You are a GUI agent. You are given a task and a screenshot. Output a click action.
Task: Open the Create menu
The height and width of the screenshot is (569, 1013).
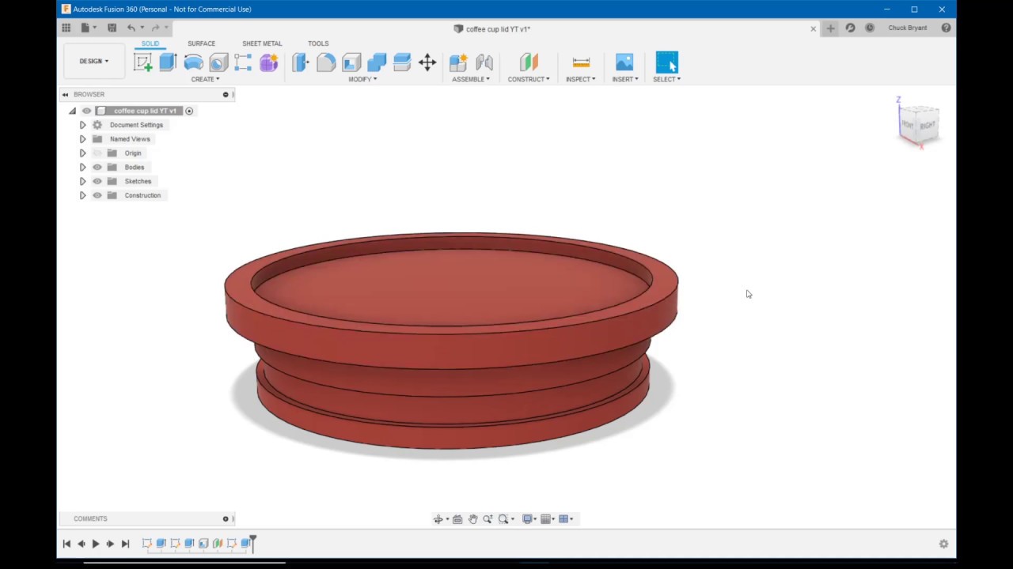(205, 79)
